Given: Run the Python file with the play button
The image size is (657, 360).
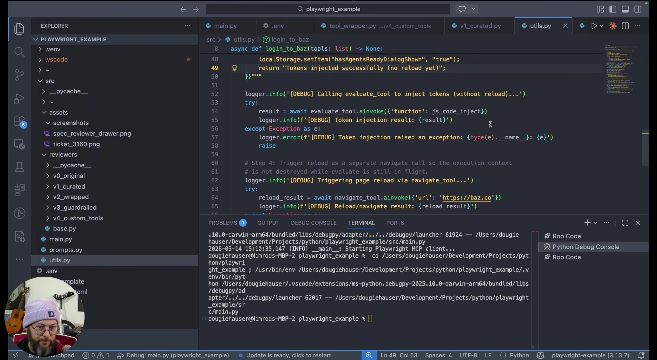Looking at the screenshot, I should 594,26.
